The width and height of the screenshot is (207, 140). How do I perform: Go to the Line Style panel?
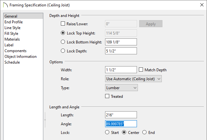click(x=12, y=28)
